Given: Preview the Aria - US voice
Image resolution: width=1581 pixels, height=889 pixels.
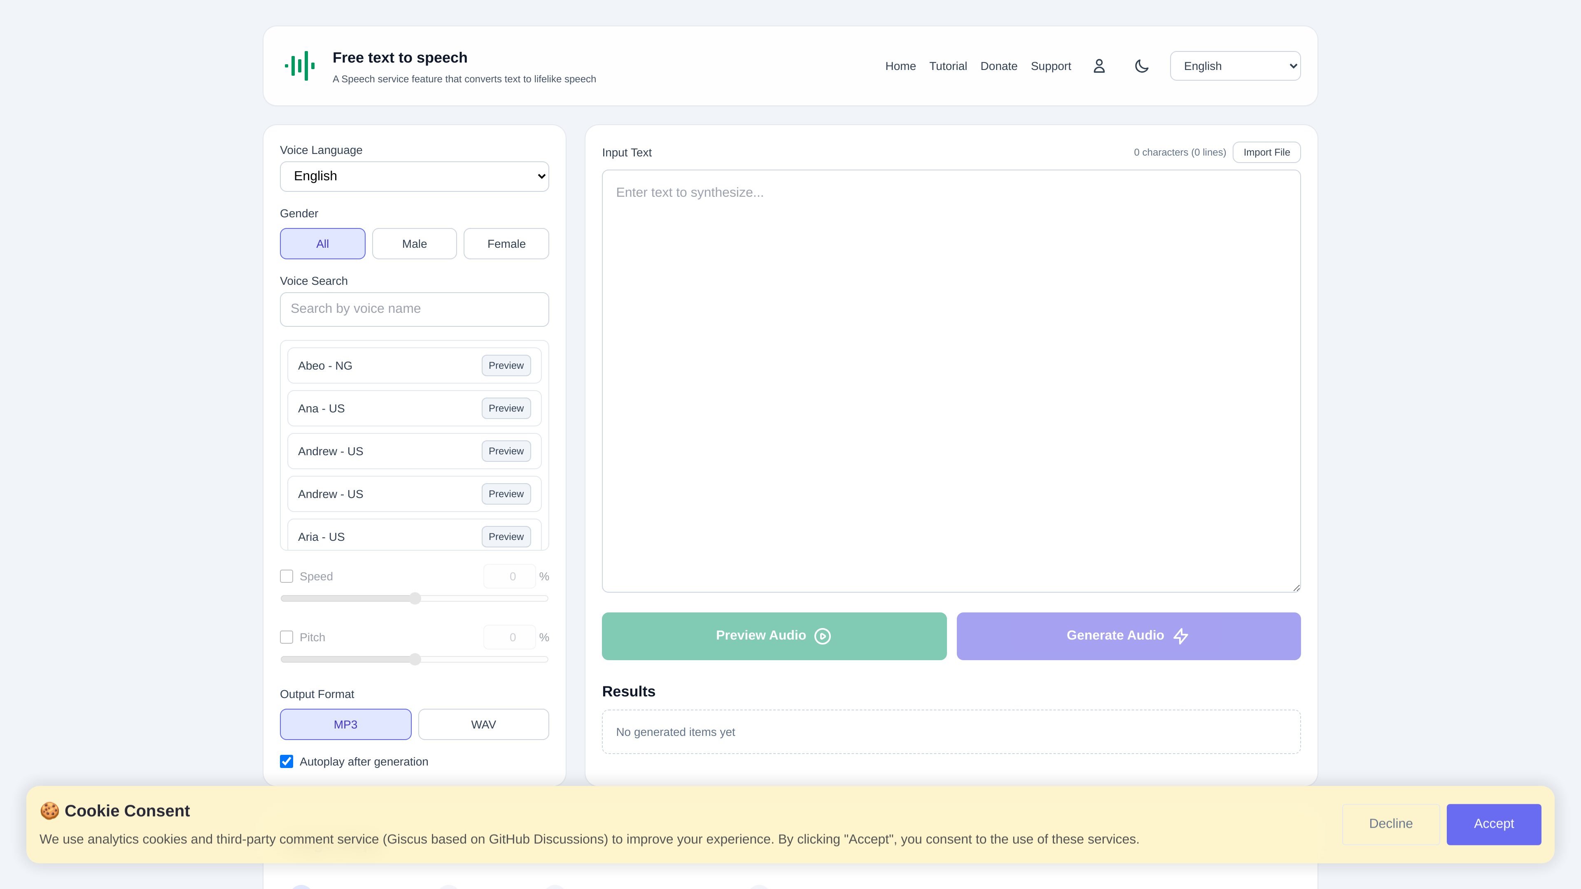Looking at the screenshot, I should click(506, 536).
